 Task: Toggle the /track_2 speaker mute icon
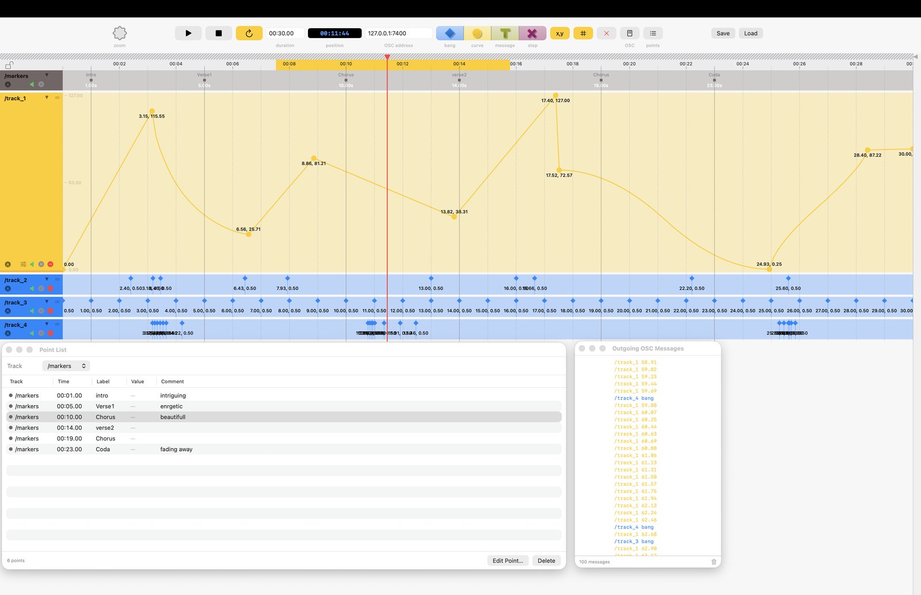click(x=32, y=288)
